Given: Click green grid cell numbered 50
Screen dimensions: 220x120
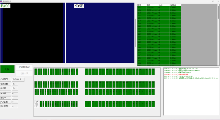Looking at the screenshot, I should pos(117,84).
